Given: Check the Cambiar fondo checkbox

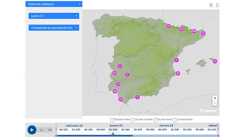Looking at the screenshot, I should pos(175,120).
